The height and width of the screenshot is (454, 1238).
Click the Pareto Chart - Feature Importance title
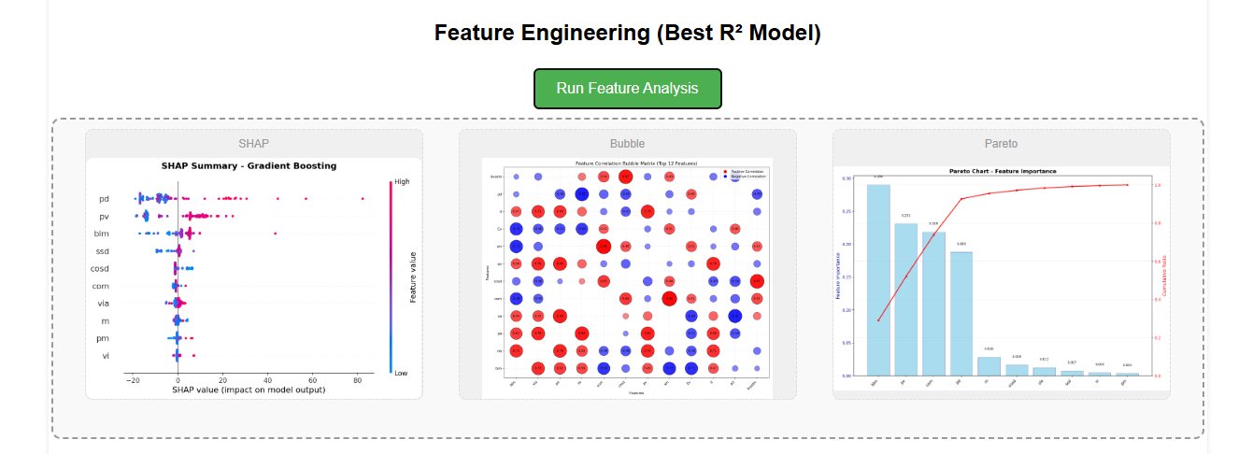(x=1002, y=172)
